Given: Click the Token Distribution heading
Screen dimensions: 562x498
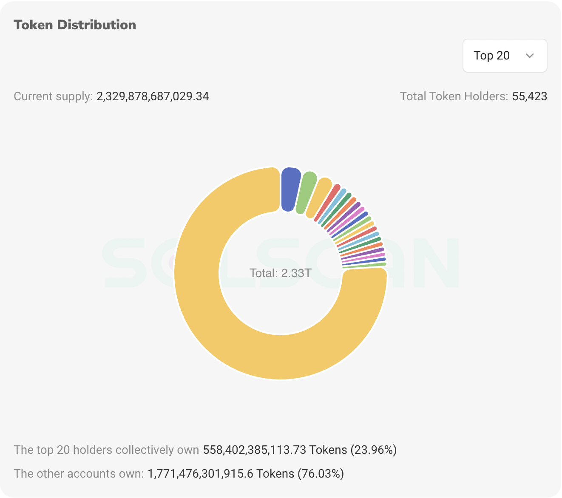Looking at the screenshot, I should coord(75,24).
